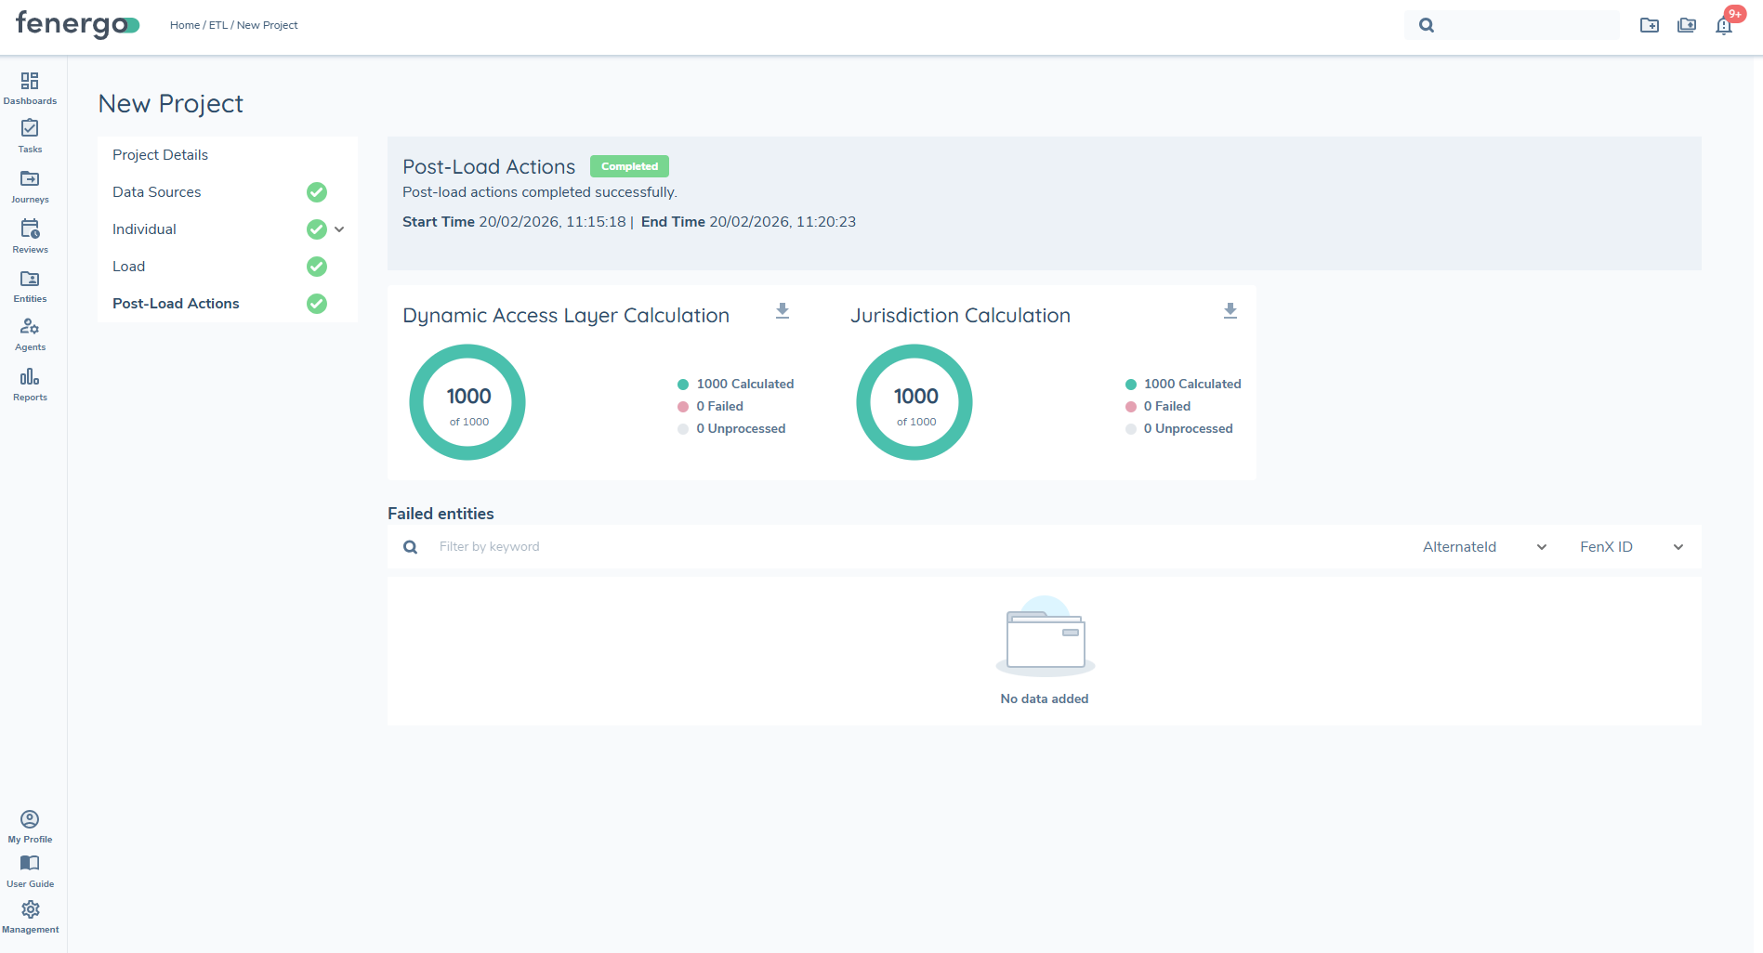Open the FenX ID dropdown
1763x953 pixels.
tap(1631, 547)
